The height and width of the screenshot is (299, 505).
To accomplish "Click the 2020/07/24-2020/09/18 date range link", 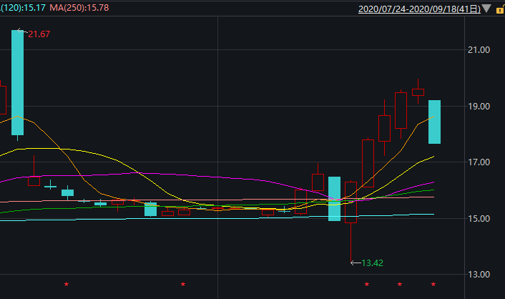I will tap(418, 9).
